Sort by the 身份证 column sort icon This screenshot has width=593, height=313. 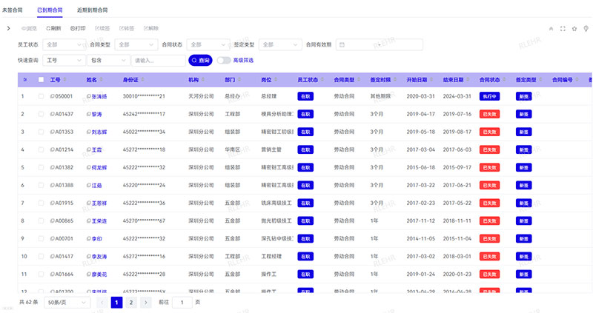pos(142,80)
